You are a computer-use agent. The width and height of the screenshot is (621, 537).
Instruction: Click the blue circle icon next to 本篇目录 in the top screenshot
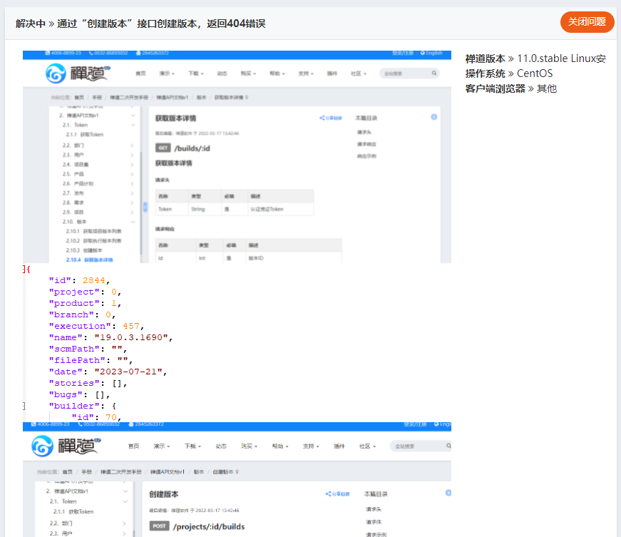pos(434,117)
